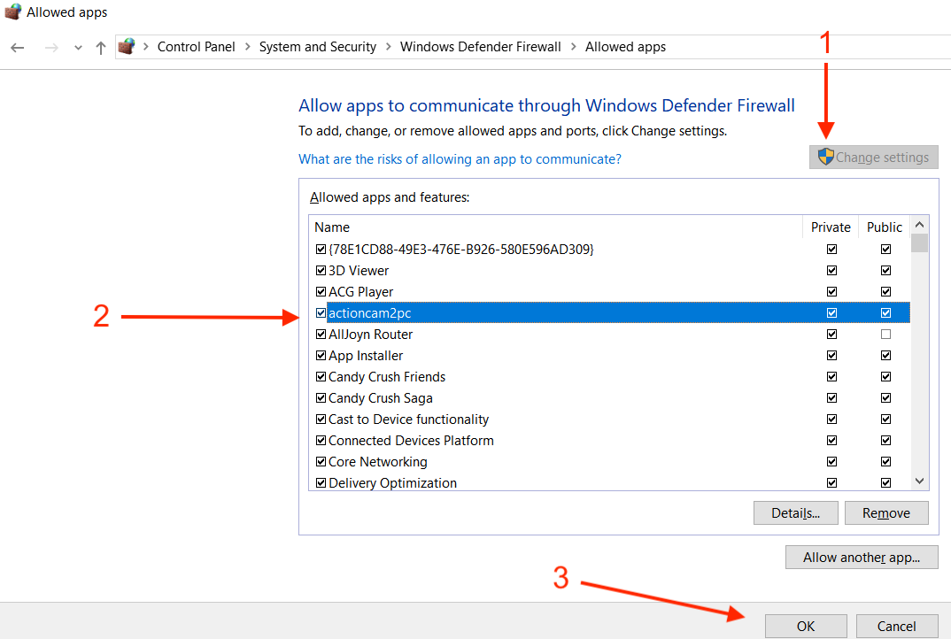Click the Change settings button
The image size is (951, 639).
point(873,157)
